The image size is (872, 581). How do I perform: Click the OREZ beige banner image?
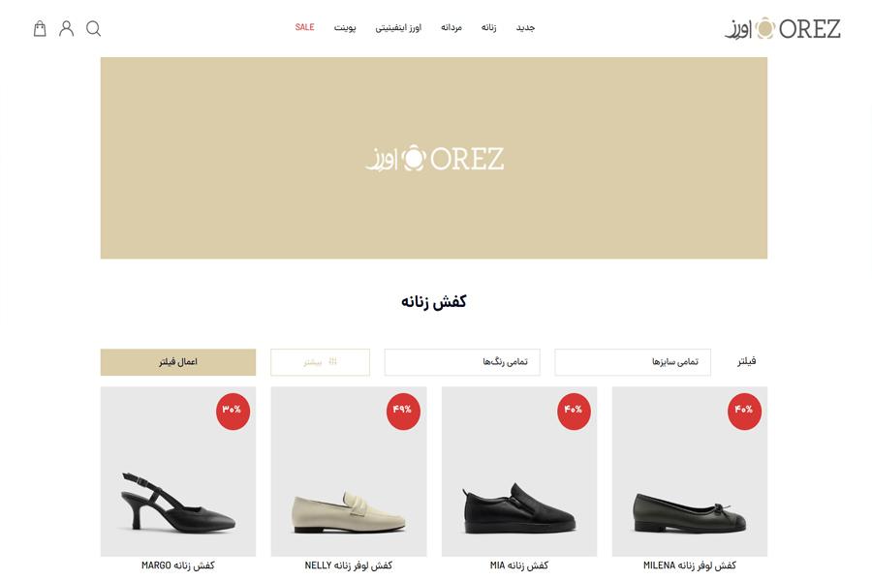coord(434,158)
